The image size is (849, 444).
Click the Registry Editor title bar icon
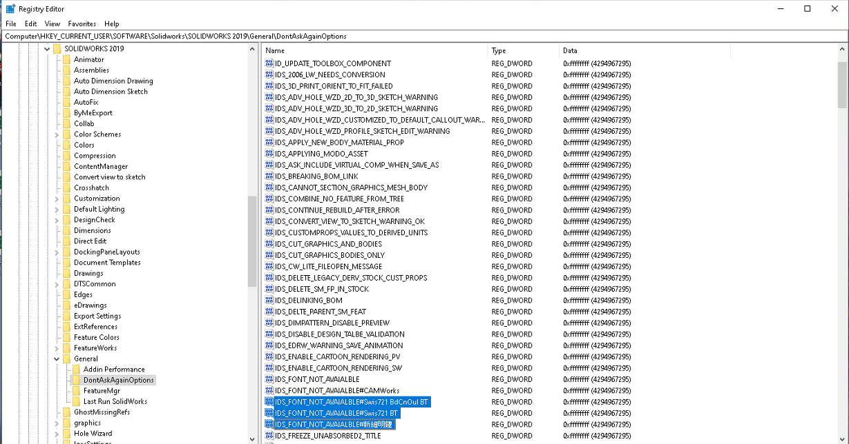pyautogui.click(x=10, y=9)
